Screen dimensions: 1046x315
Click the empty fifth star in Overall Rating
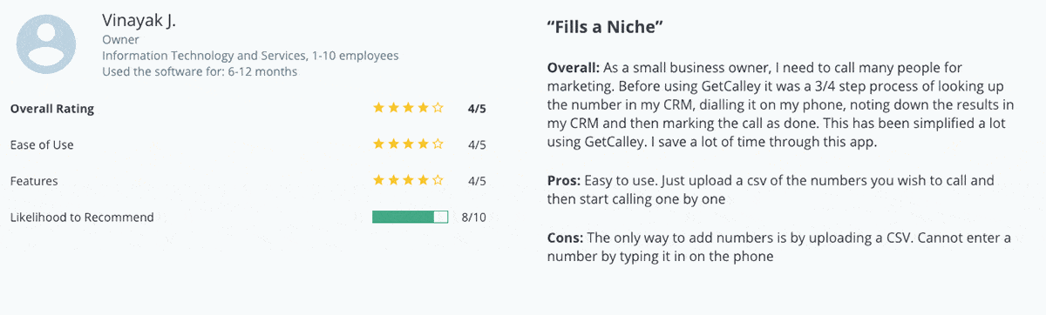(x=438, y=109)
